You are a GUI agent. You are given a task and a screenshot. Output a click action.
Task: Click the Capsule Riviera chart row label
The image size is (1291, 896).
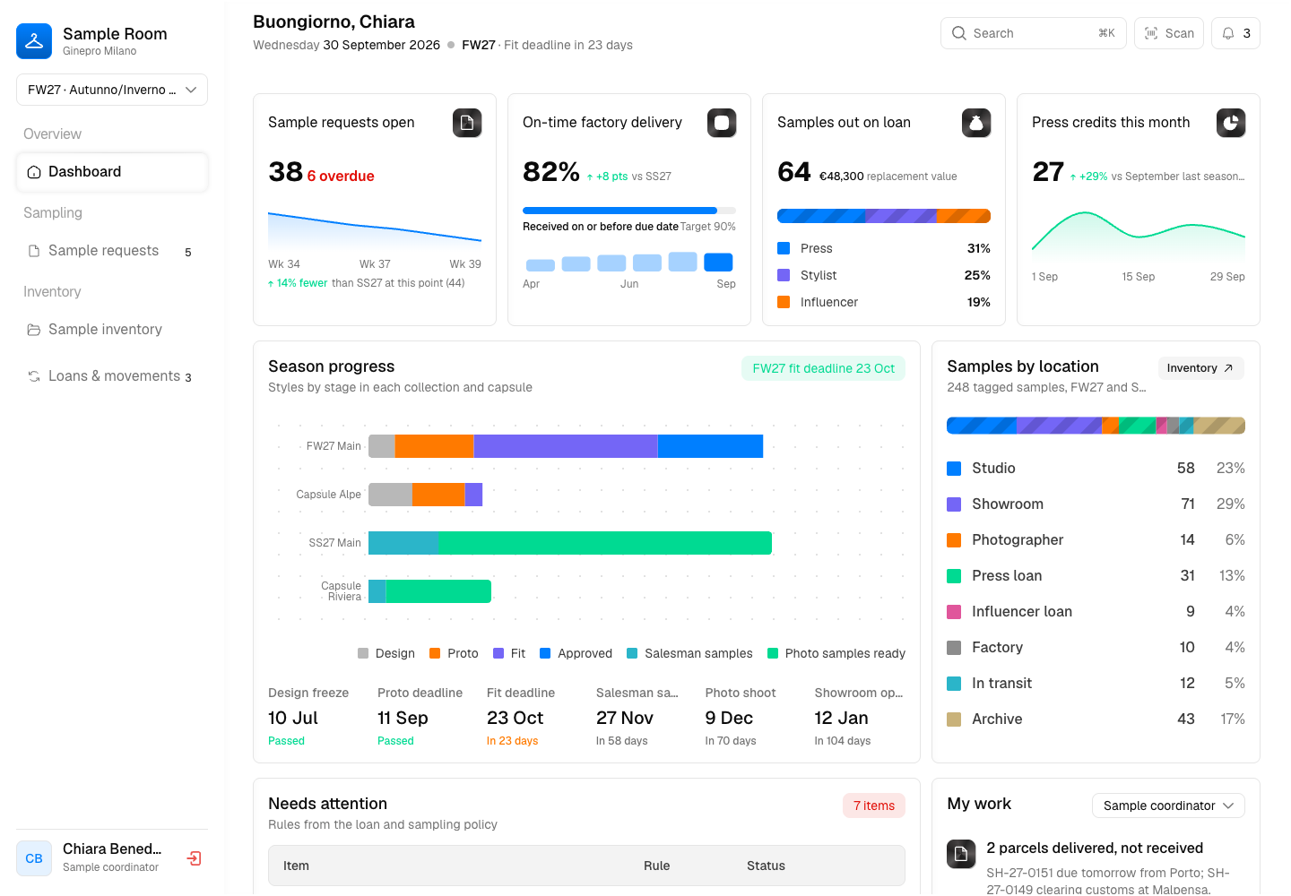(x=341, y=591)
